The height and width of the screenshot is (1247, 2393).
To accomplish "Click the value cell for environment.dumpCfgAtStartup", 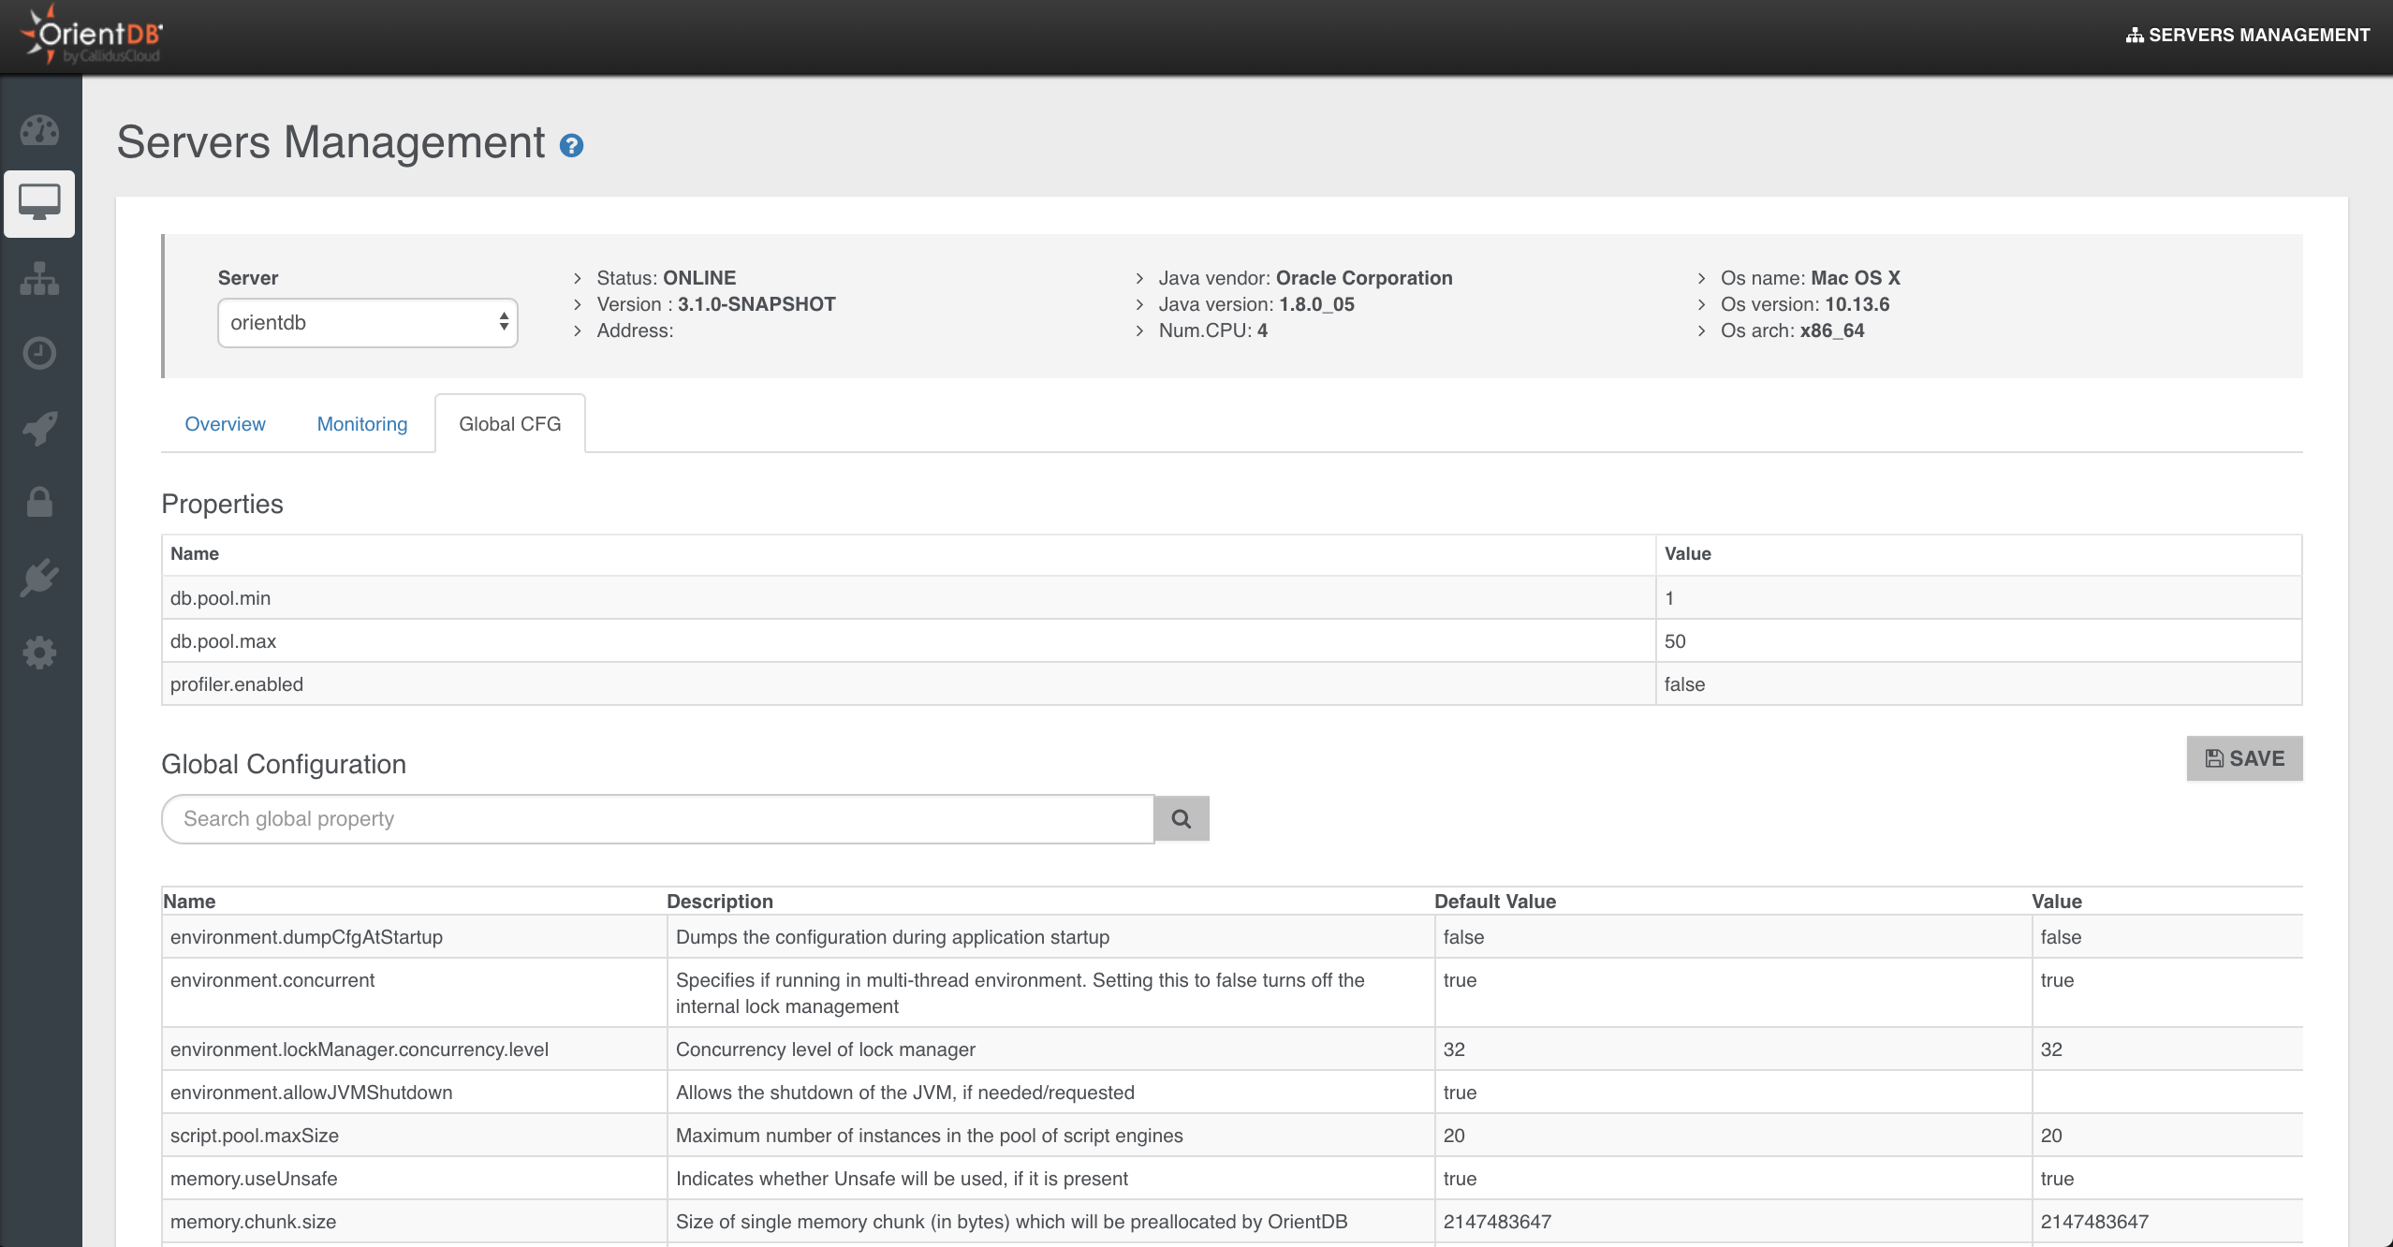I will point(2165,937).
